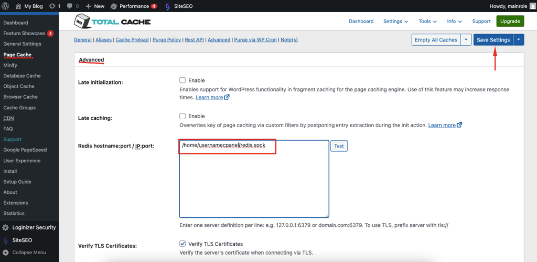Image resolution: width=537 pixels, height=262 pixels.
Task: Open the Performance admin bar item
Action: (x=134, y=6)
